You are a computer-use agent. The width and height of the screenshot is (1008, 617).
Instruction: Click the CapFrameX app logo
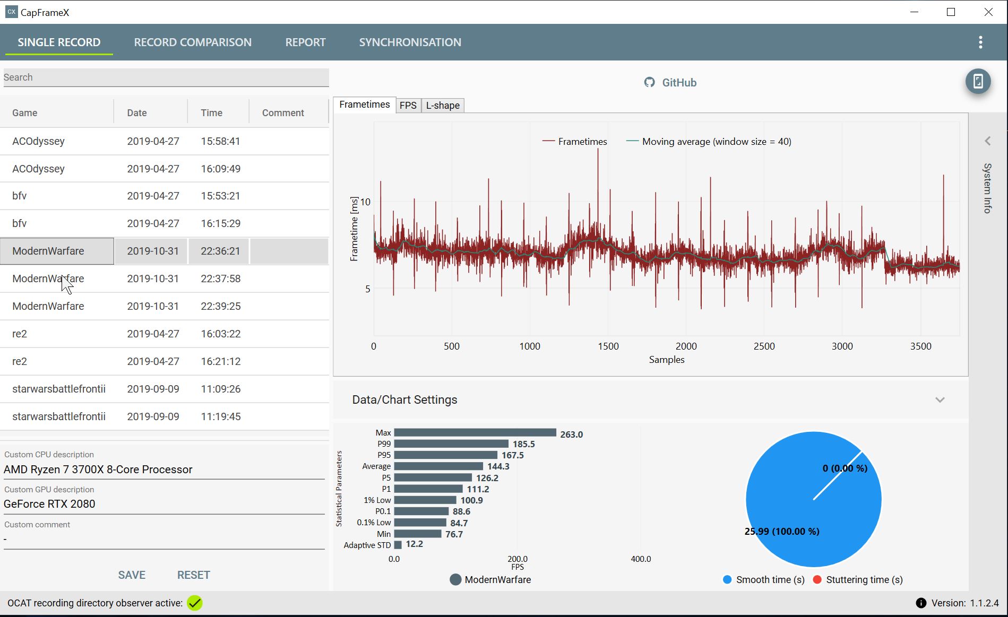11,12
